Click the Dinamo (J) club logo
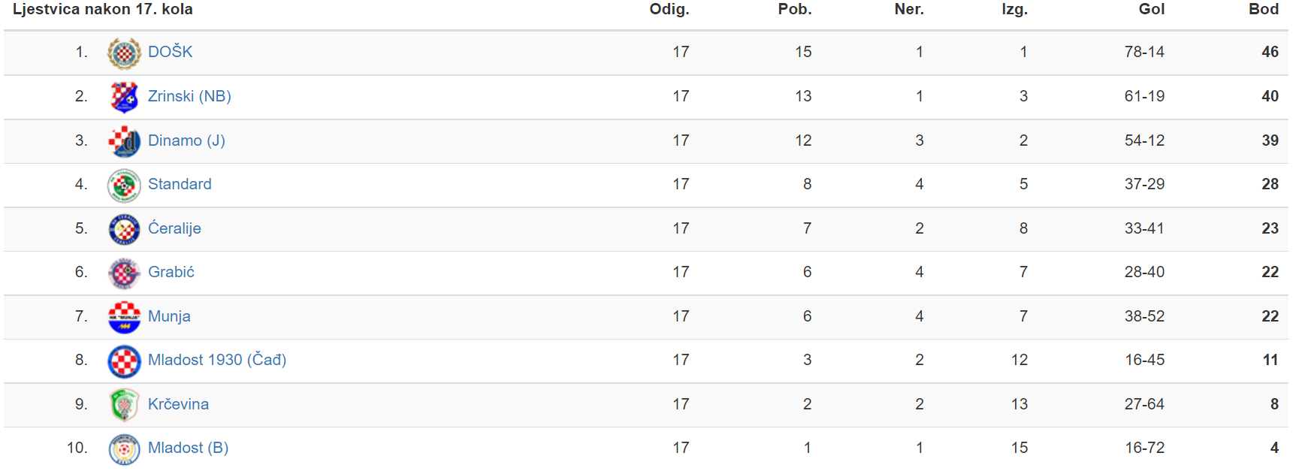The image size is (1293, 474). [x=124, y=141]
